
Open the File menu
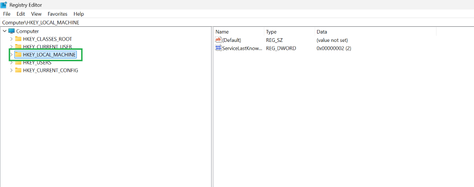(6, 14)
